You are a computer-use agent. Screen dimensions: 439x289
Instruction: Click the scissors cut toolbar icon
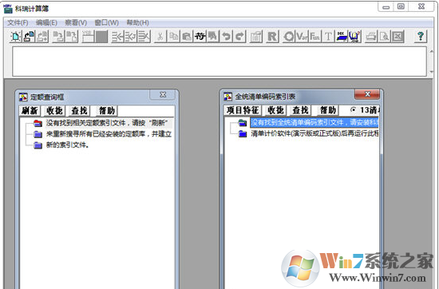160,37
